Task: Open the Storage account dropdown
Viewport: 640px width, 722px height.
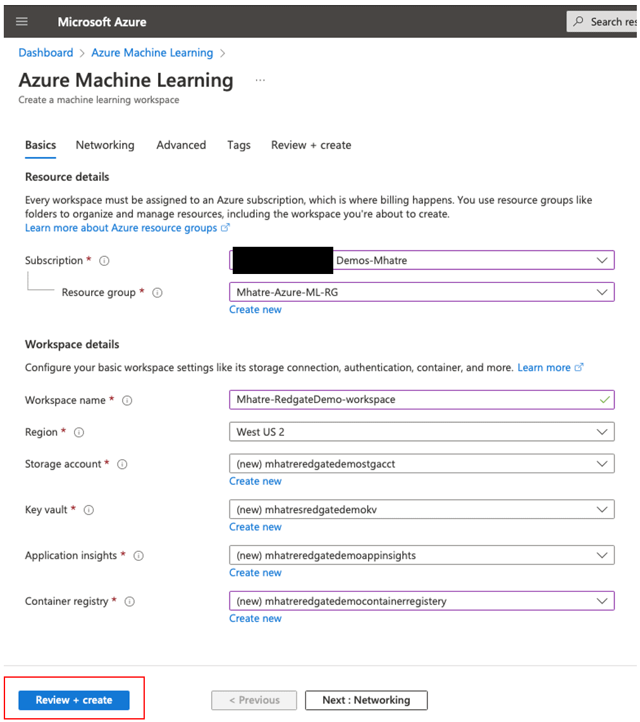Action: point(422,463)
